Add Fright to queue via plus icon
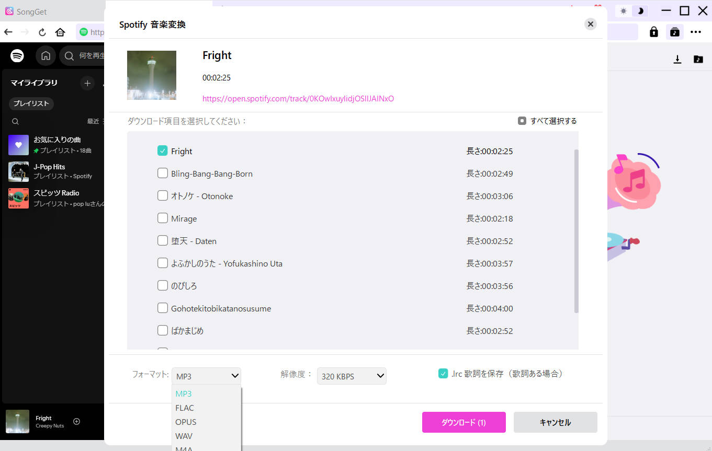The height and width of the screenshot is (451, 712). pos(76,421)
